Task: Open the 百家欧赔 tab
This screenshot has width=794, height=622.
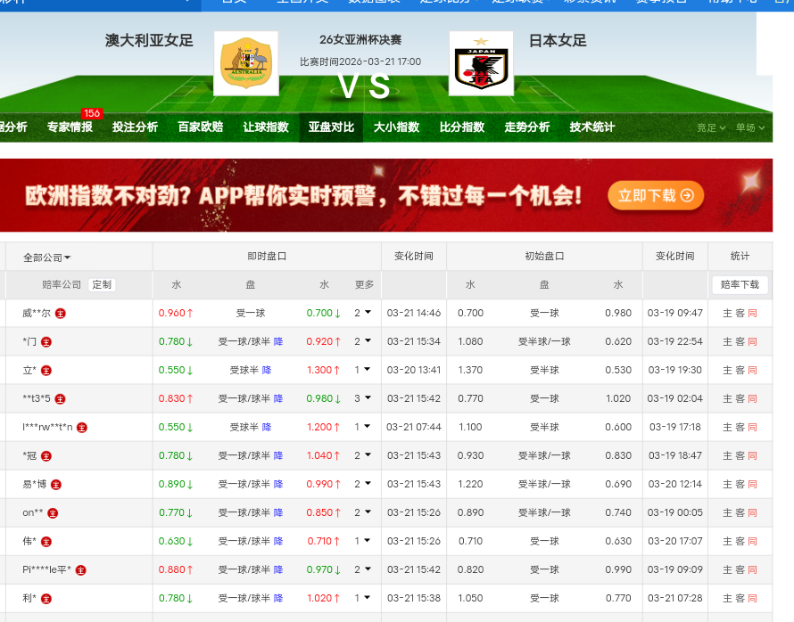Action: (x=200, y=127)
